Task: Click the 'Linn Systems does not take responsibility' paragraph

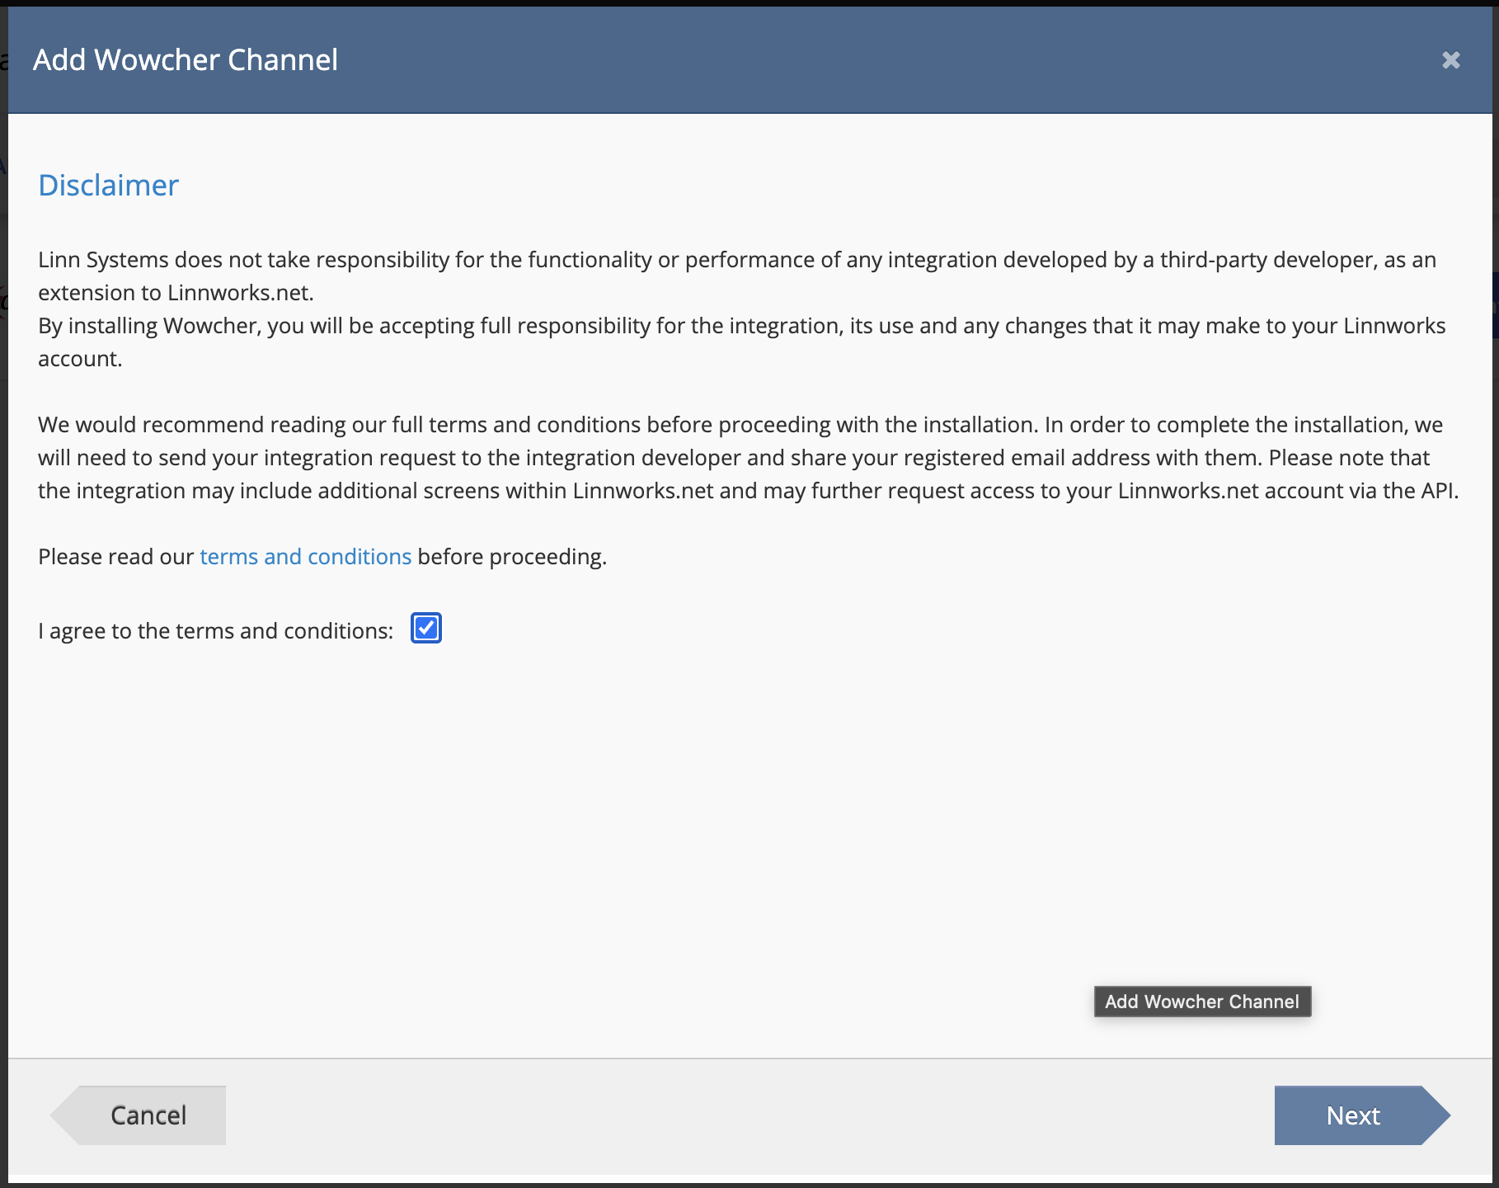Action: [x=737, y=276]
